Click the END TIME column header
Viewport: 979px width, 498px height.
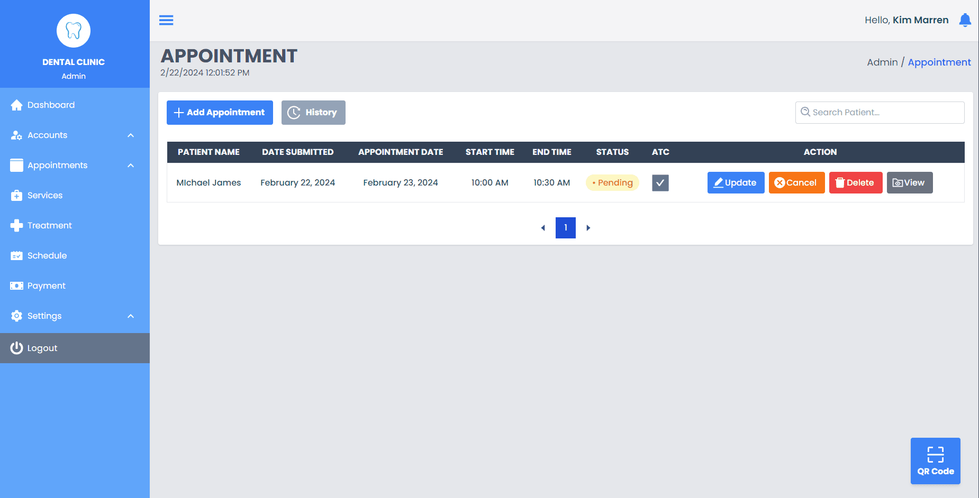[x=552, y=152]
